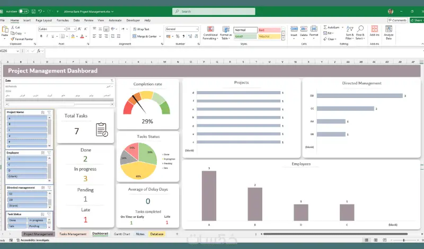Click the Undo arrow in title bar
The image size is (424, 249).
tap(40, 11)
